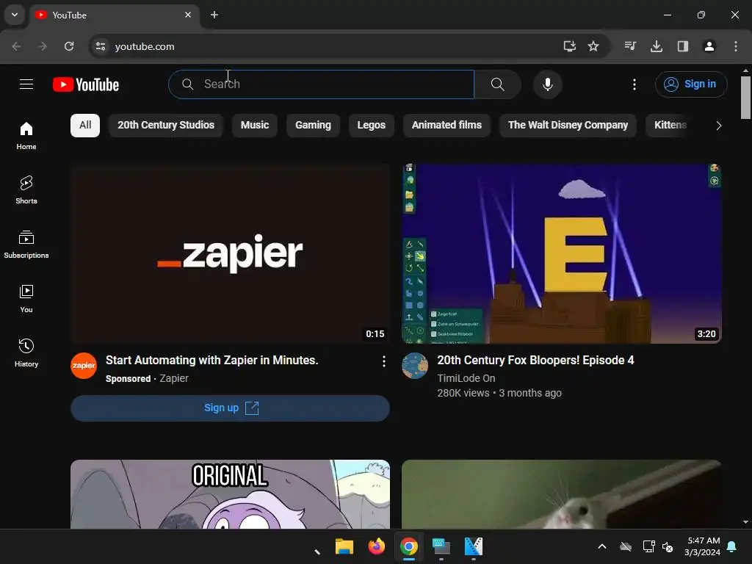Open YouTube settings three-dot menu
The height and width of the screenshot is (564, 752).
(x=634, y=84)
